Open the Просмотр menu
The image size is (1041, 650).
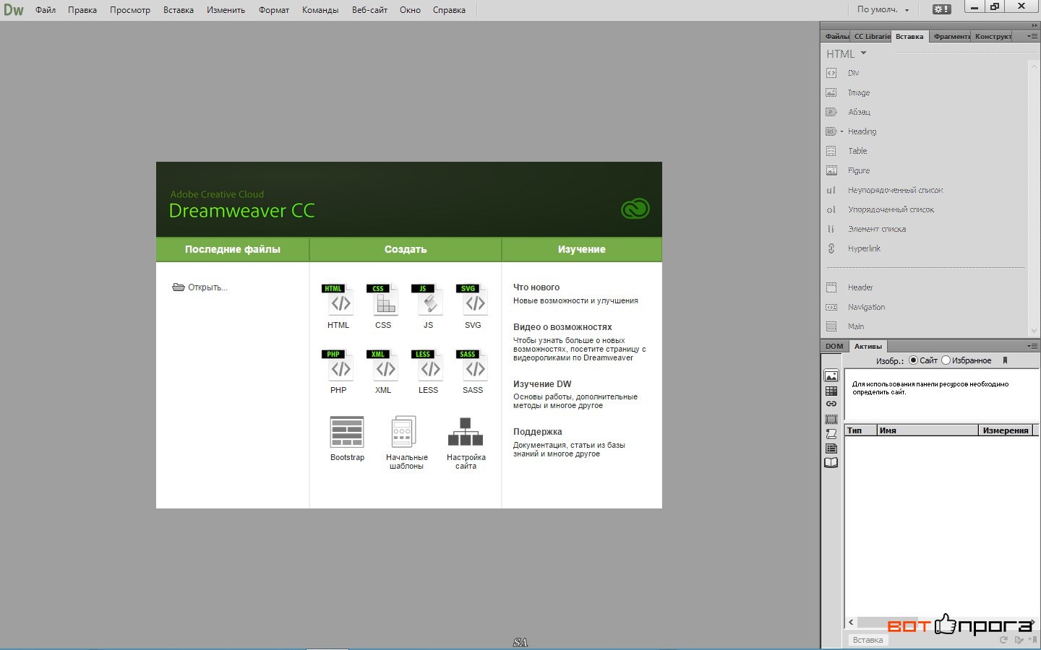point(130,10)
